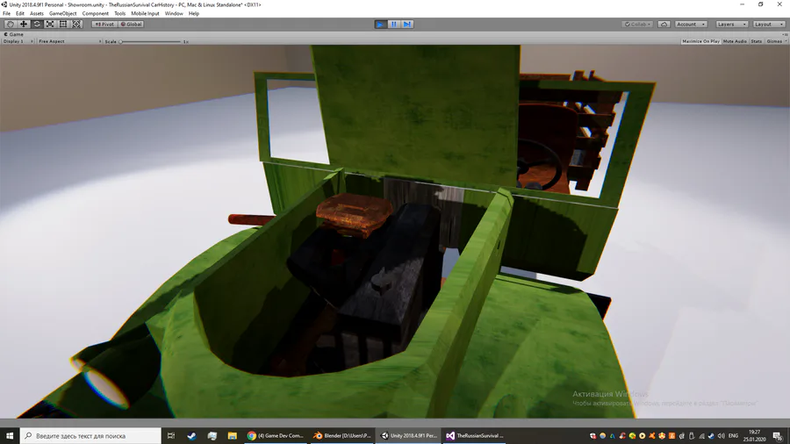Toggle the Stats overlay

click(x=757, y=41)
